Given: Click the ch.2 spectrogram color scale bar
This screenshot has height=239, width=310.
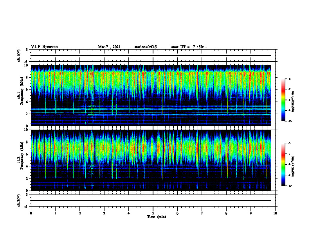Looking at the screenshot, I should click(x=283, y=164).
